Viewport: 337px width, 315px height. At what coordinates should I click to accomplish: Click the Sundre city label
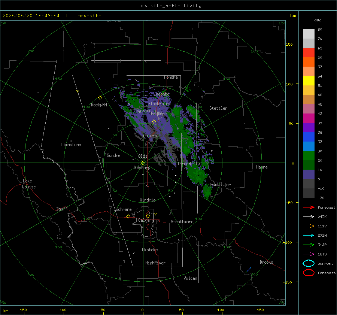pyautogui.click(x=113, y=155)
